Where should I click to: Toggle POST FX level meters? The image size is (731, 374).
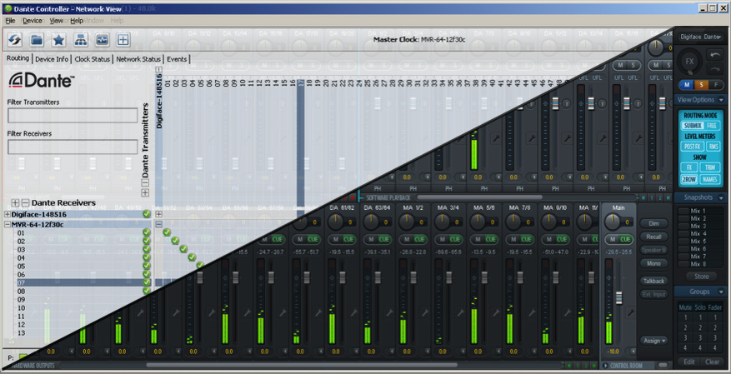[693, 147]
